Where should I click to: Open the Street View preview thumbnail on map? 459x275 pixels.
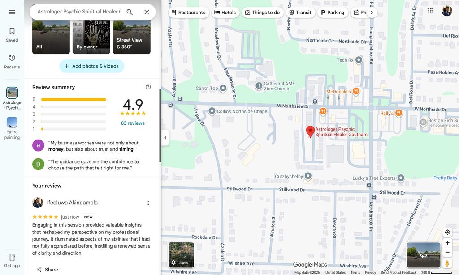tap(423, 255)
